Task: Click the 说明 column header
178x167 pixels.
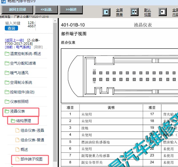Action: [111, 107]
